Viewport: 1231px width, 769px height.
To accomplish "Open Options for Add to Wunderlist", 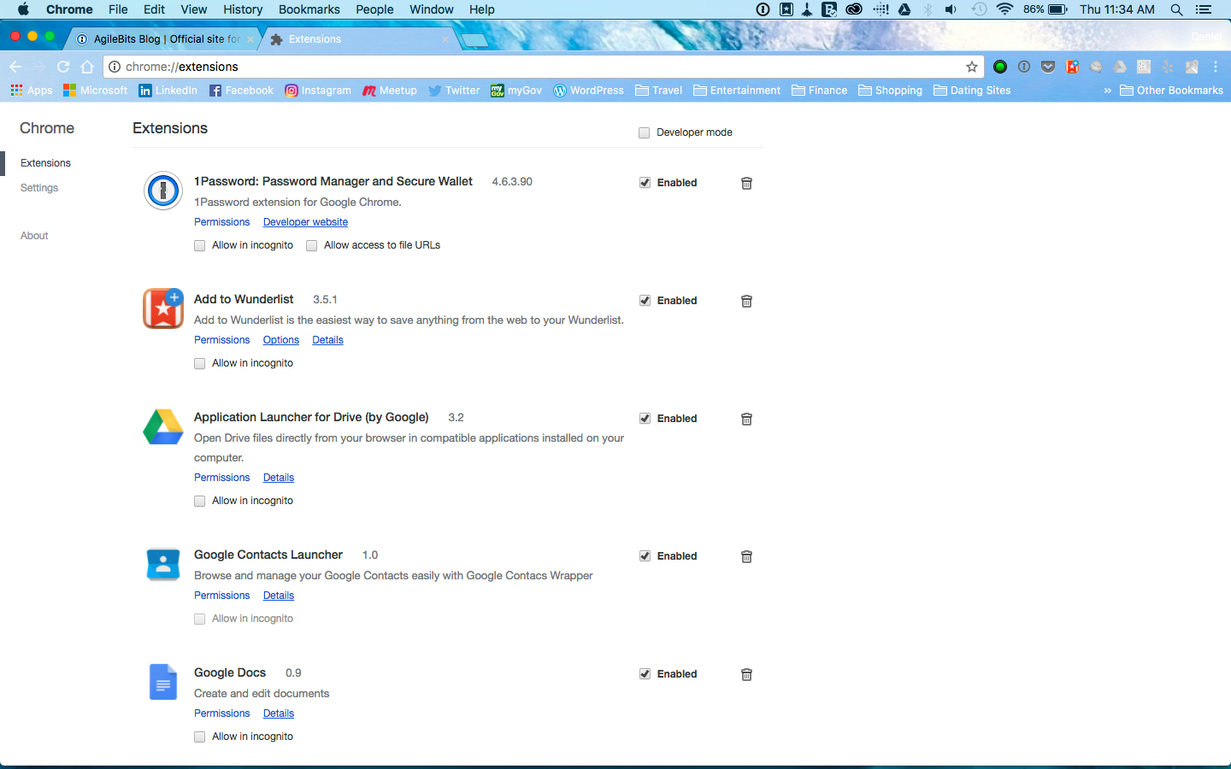I will [x=281, y=340].
